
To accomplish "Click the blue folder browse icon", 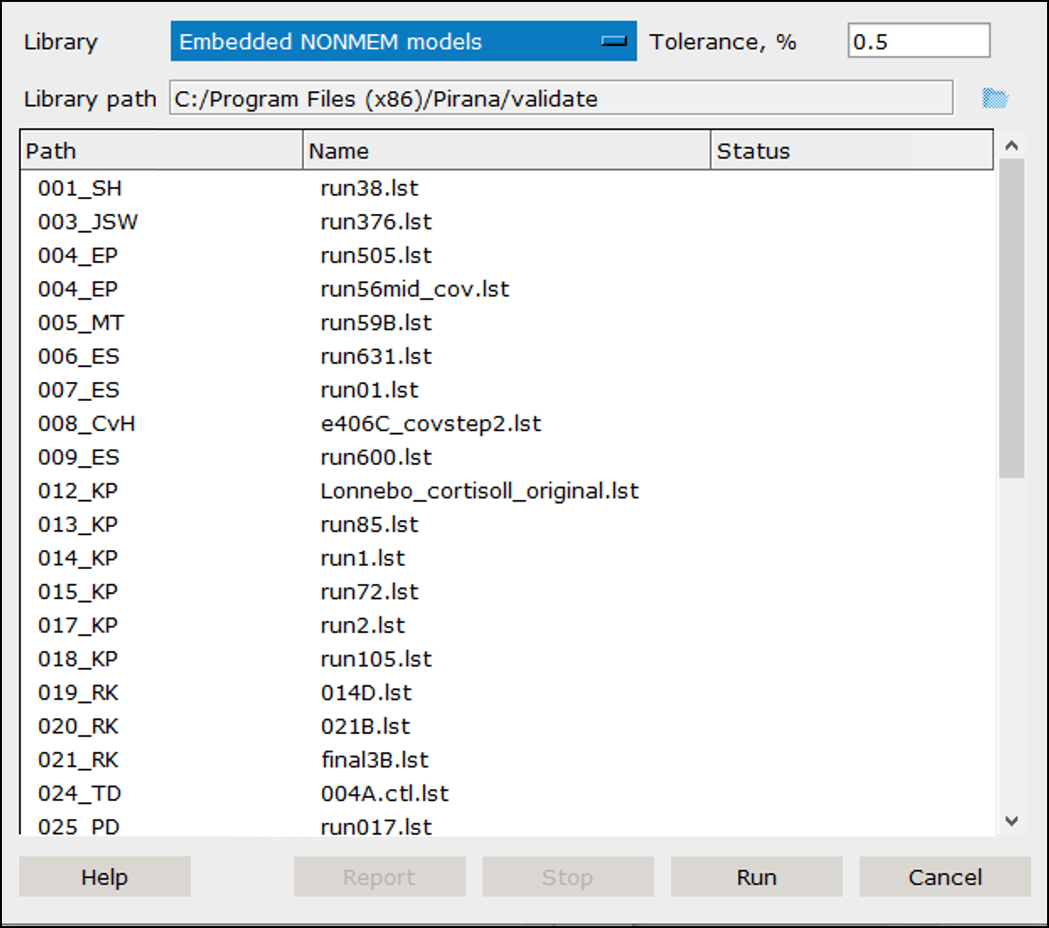I will tap(995, 98).
